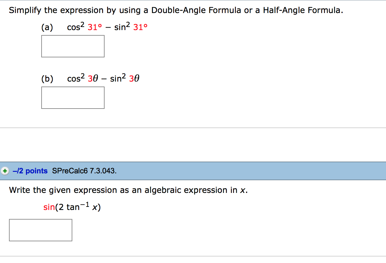The height and width of the screenshot is (263, 386).
Task: Click inside the first answer entry box
Action: [73, 46]
